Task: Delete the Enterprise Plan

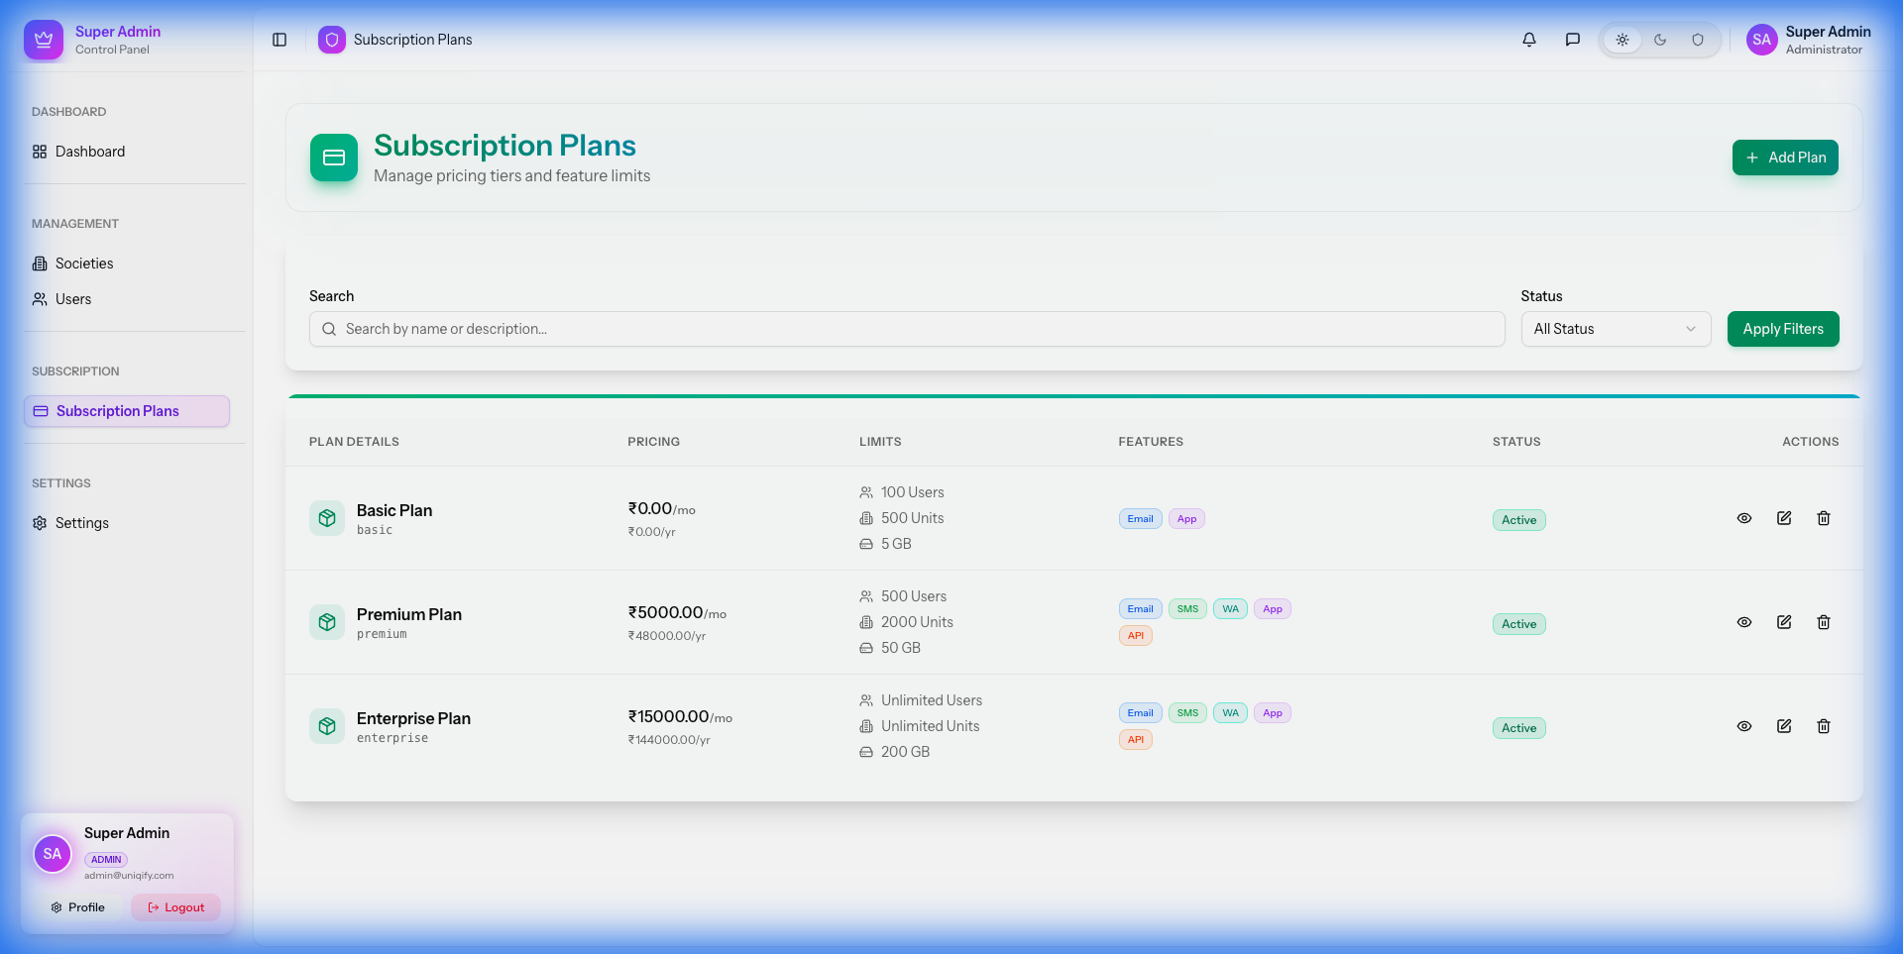Action: (1824, 726)
